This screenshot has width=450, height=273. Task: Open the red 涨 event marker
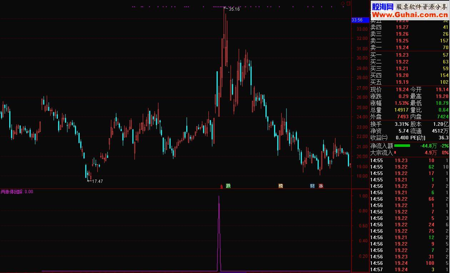(x=321, y=186)
